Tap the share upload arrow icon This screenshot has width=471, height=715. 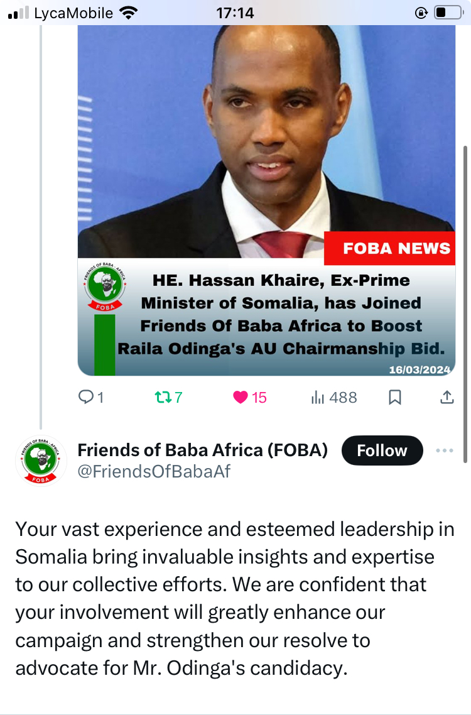point(447,397)
